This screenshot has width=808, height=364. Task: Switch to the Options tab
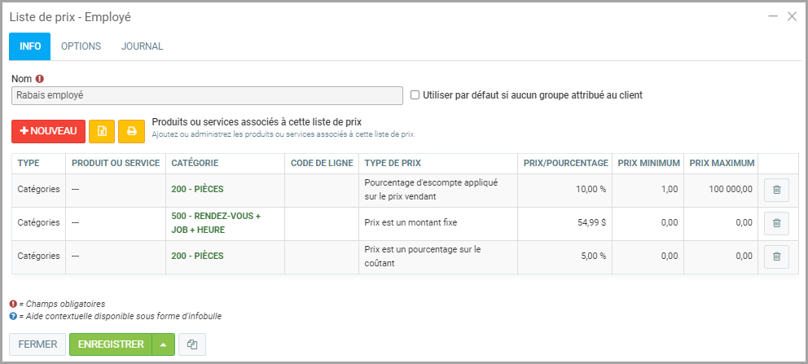click(81, 46)
